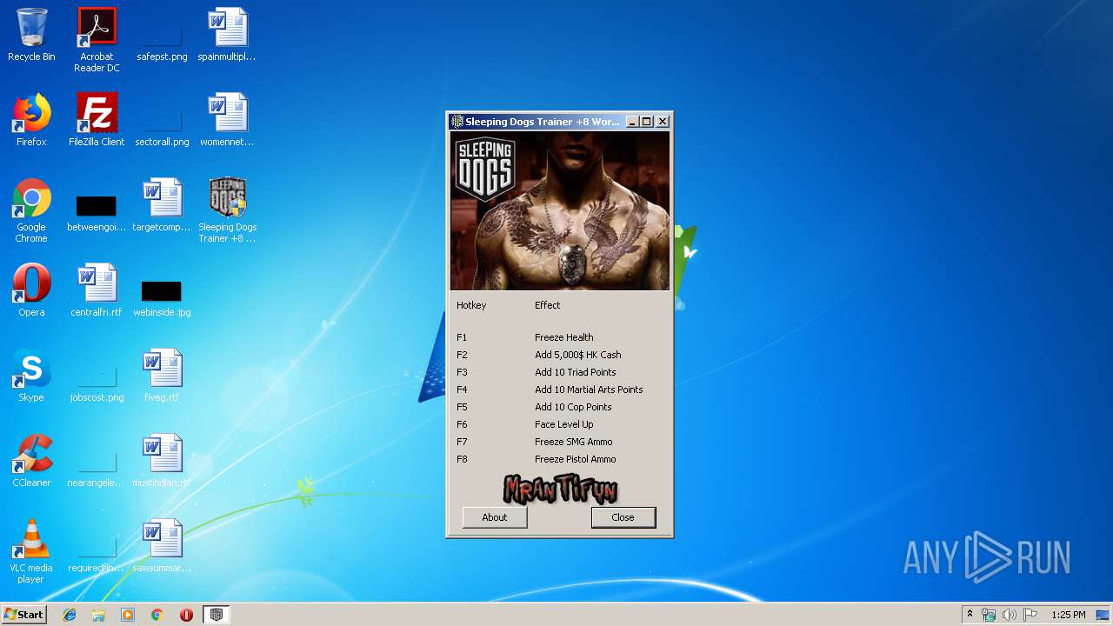Click the F1 hotkey label

[x=462, y=337]
